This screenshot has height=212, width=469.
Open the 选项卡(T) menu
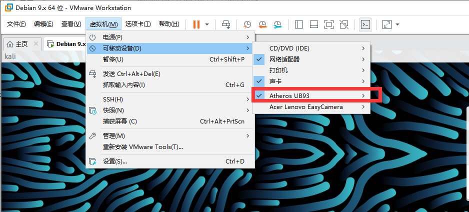(x=138, y=24)
